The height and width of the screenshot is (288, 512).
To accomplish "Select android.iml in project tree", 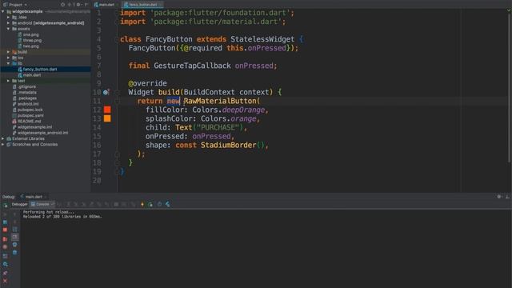I will 28,104.
